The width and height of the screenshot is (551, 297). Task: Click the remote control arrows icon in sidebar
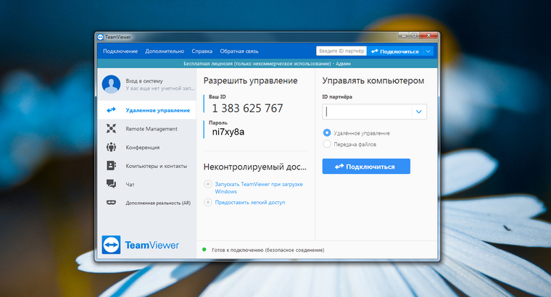[111, 110]
